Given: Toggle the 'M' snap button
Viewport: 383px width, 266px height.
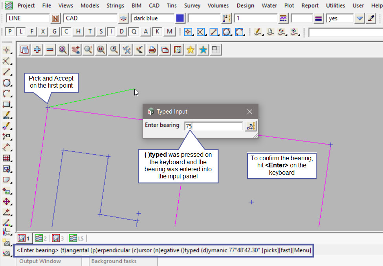Looking at the screenshot, I should [169, 32].
